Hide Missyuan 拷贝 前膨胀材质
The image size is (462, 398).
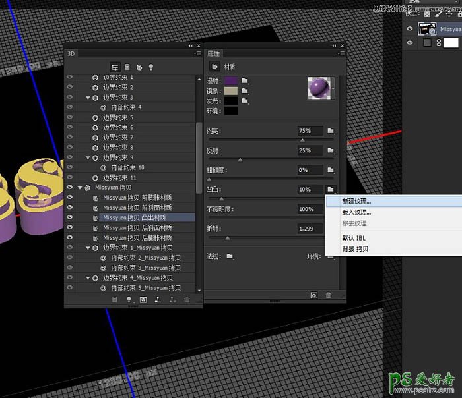(69, 197)
